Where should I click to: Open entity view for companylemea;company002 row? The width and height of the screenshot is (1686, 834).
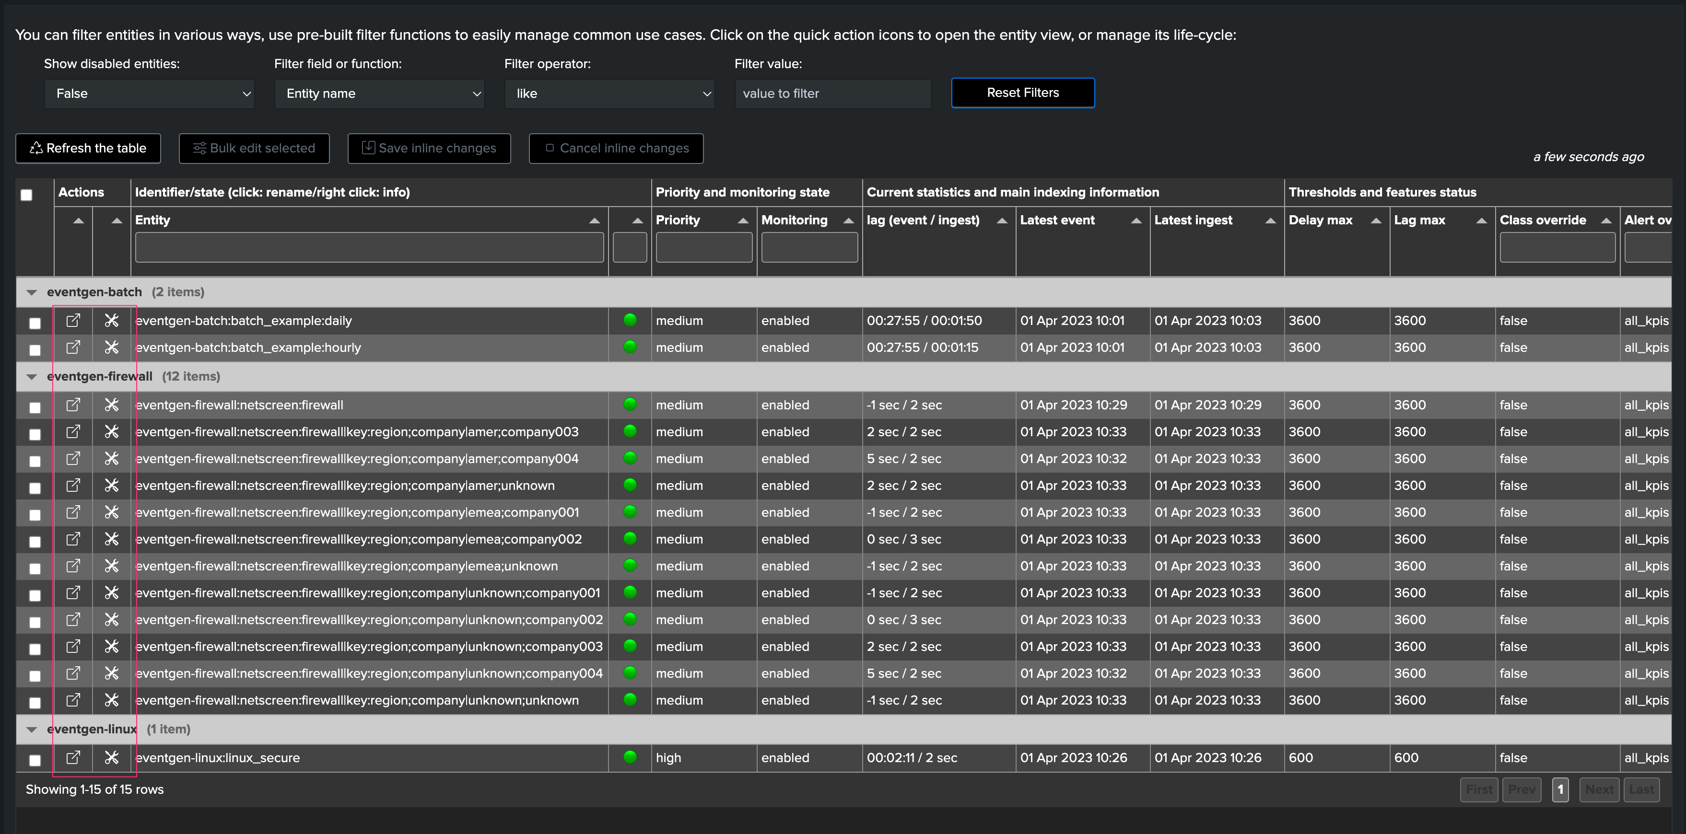(x=73, y=539)
